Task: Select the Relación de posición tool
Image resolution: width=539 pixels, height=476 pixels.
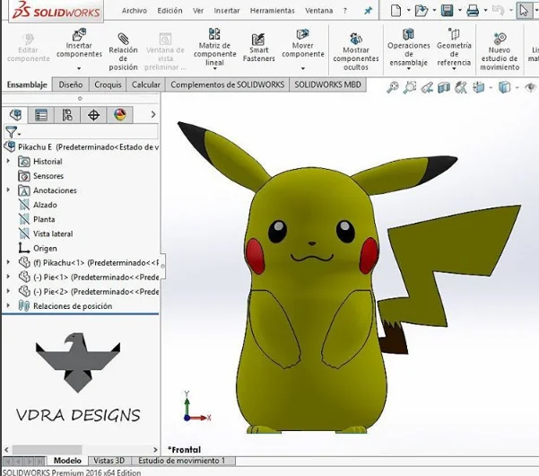Action: point(123,40)
